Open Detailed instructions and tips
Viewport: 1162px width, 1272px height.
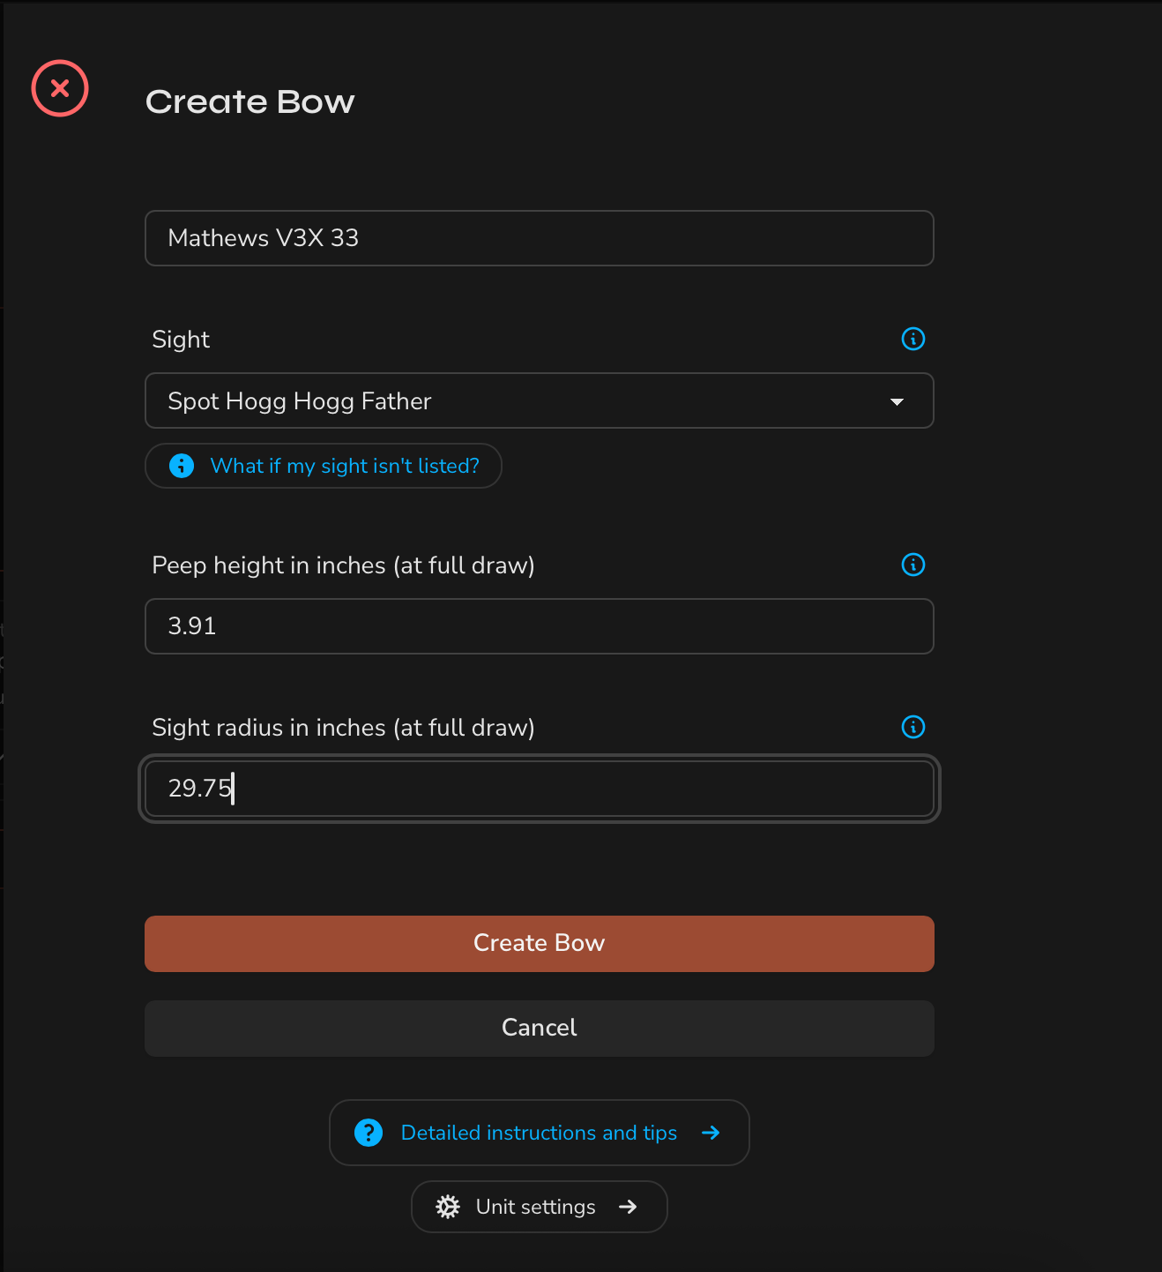point(539,1133)
